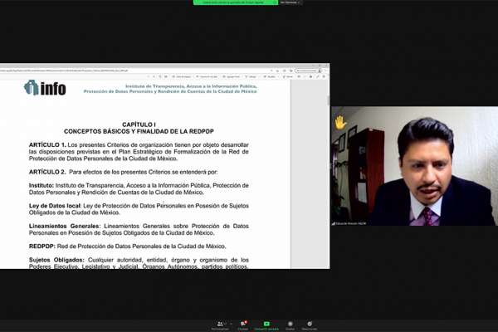498x332 pixels.
Task: Select the Agregar texto tool
Action: coord(231,76)
